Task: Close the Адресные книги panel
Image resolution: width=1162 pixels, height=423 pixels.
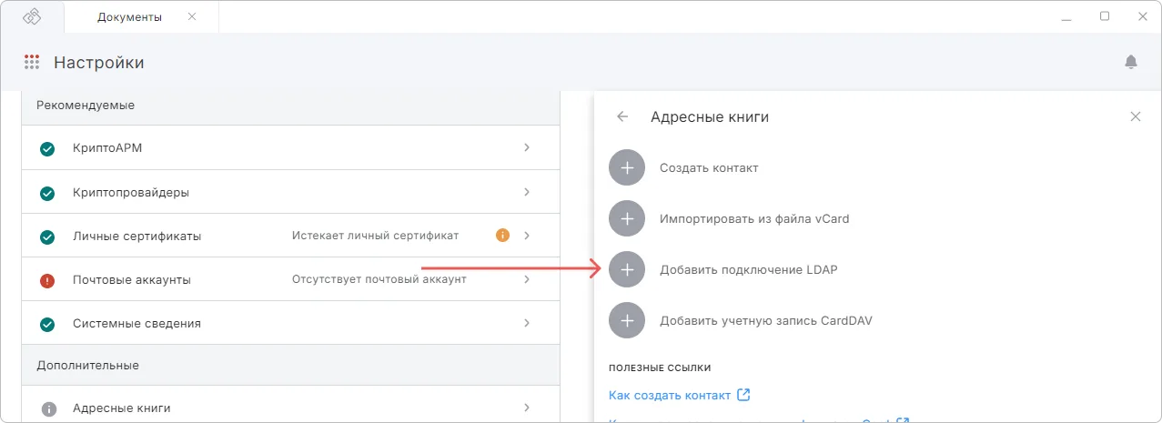Action: [1135, 116]
